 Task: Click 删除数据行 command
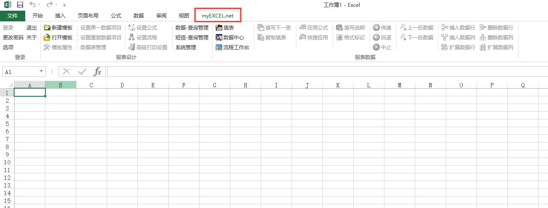(x=496, y=28)
